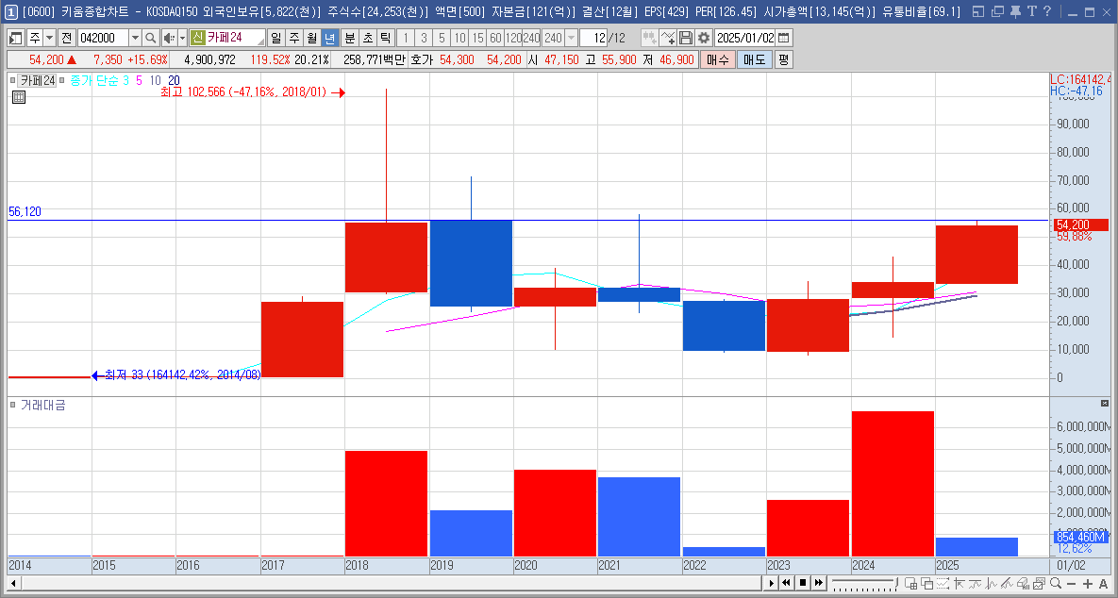Screen dimensions: 1118x598
Task: Select the 5 interval button
Action: pos(442,38)
